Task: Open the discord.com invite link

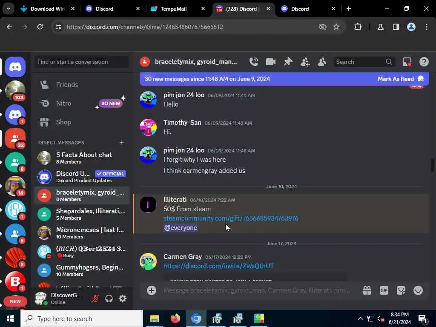Action: point(218,266)
